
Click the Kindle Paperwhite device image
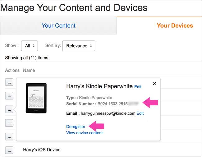[36, 98]
